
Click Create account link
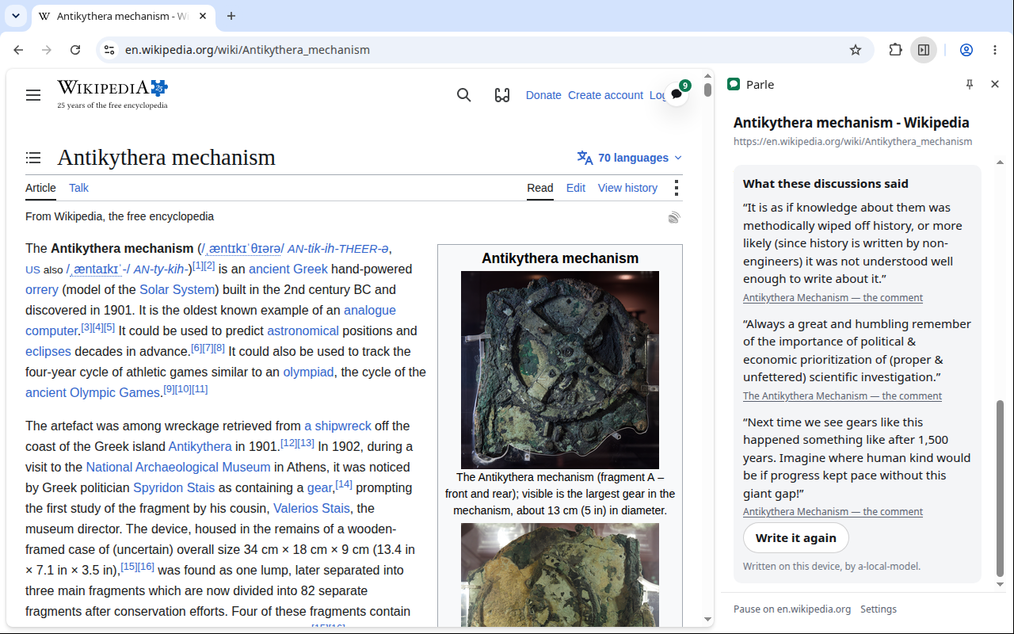point(605,95)
